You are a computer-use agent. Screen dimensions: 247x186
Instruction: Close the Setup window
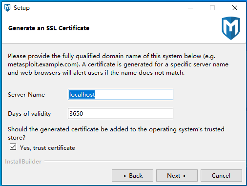235,8
